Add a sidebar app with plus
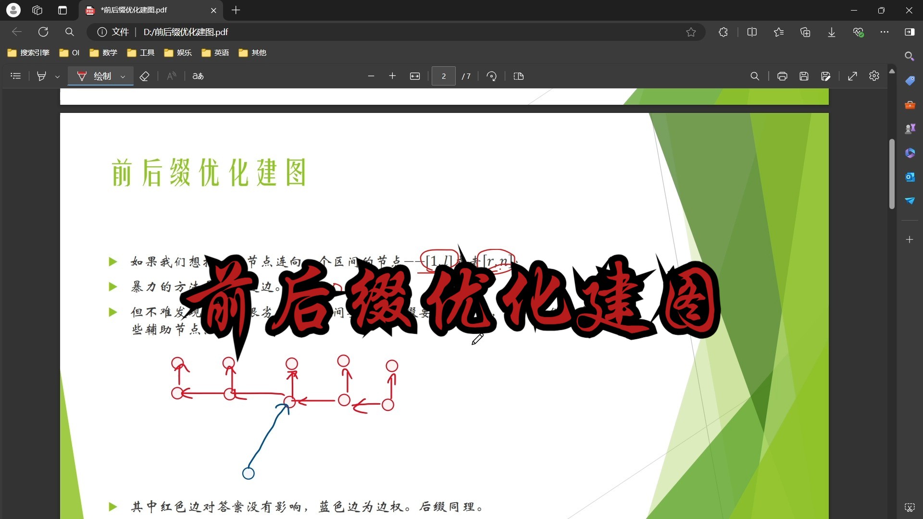This screenshot has height=519, width=923. pos(910,239)
